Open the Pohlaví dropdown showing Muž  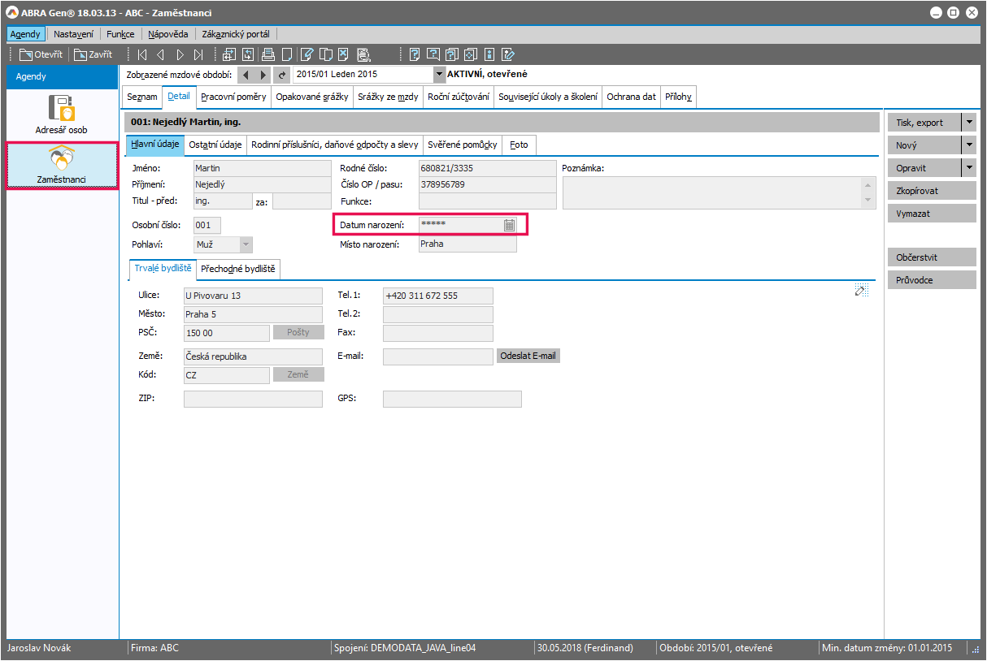[246, 244]
